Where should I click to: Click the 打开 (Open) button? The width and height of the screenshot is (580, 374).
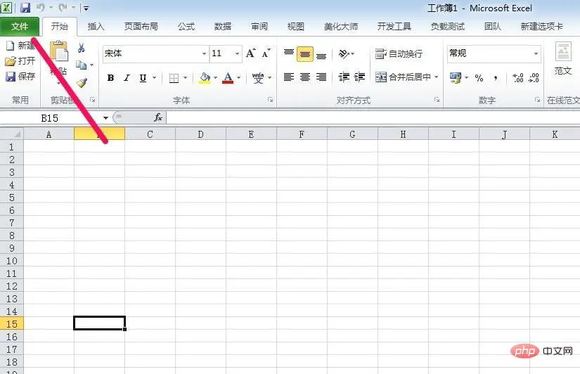click(20, 61)
